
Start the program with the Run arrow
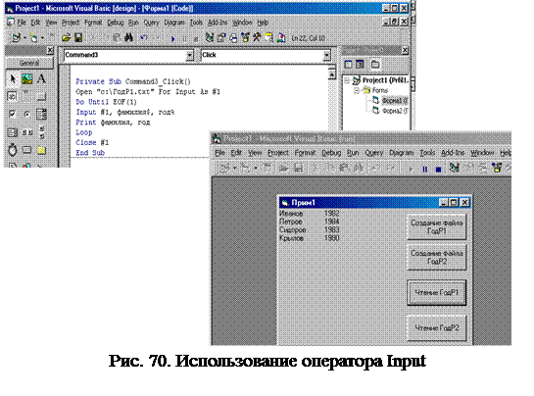[173, 38]
